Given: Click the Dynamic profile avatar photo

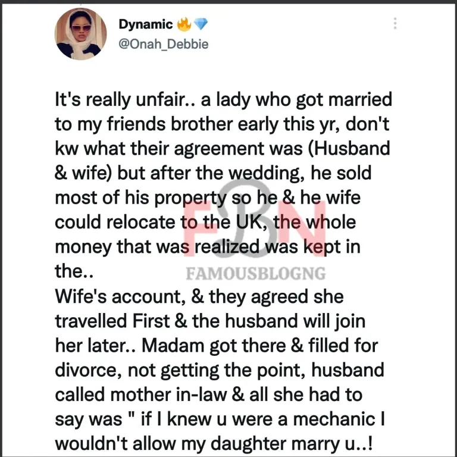Looking at the screenshot, I should pos(80,34).
